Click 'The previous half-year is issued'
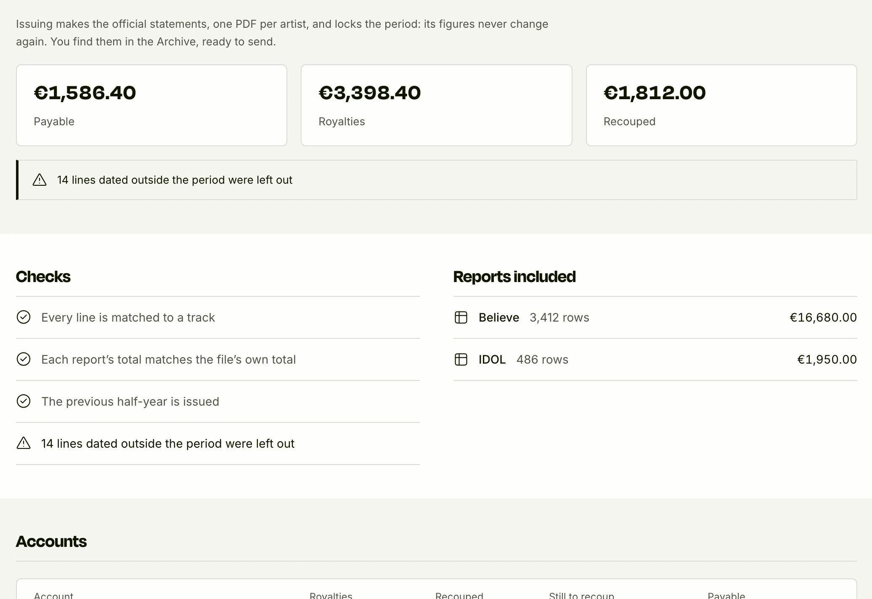Viewport: 872px width, 599px height. tap(130, 401)
